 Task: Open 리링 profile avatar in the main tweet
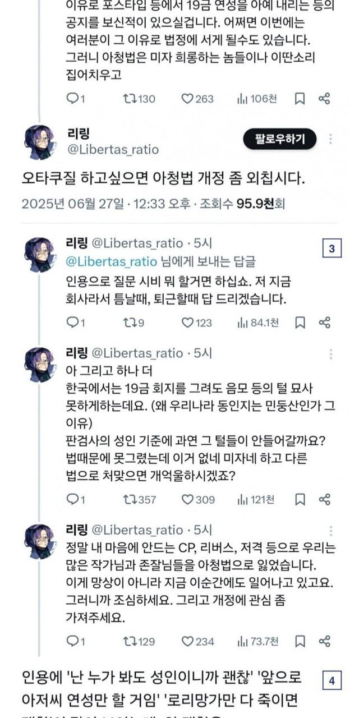tap(39, 142)
